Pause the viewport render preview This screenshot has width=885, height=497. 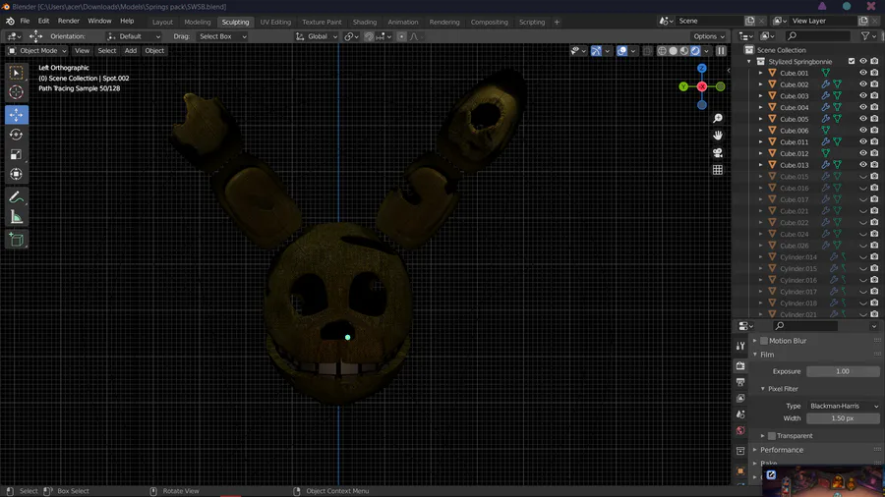(x=721, y=51)
